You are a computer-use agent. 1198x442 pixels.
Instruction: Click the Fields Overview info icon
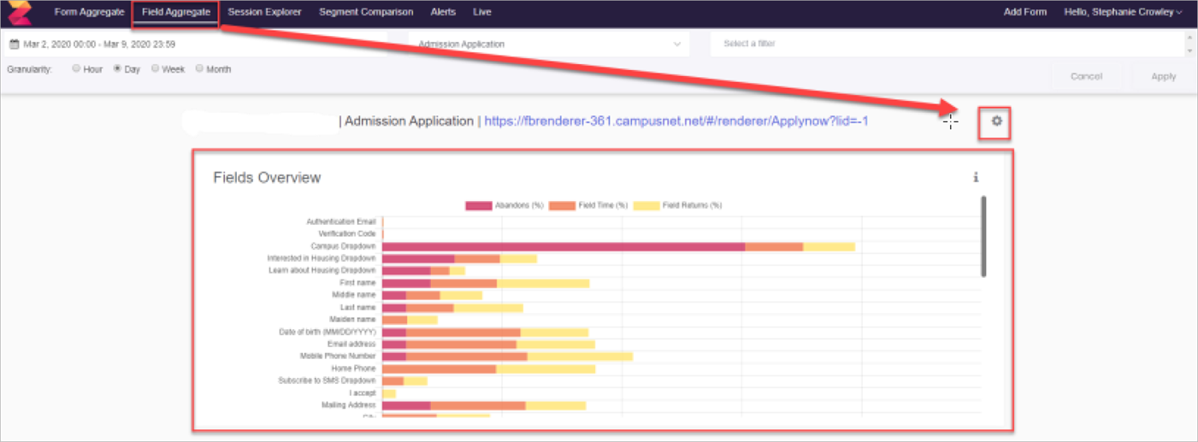[x=976, y=178]
